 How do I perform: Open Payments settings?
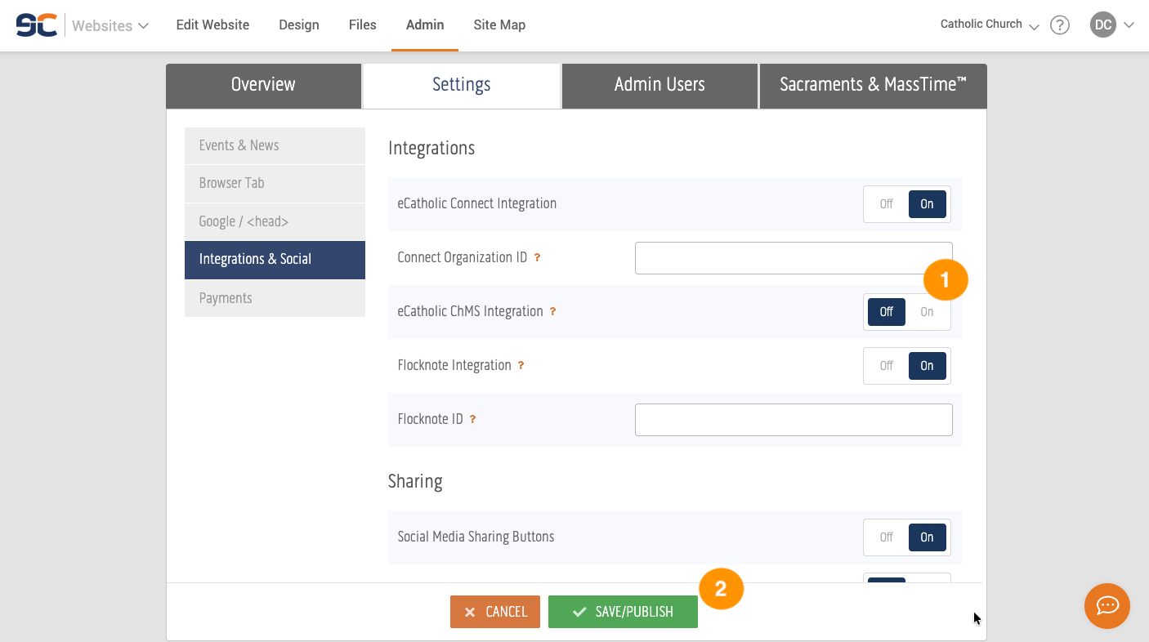(275, 298)
